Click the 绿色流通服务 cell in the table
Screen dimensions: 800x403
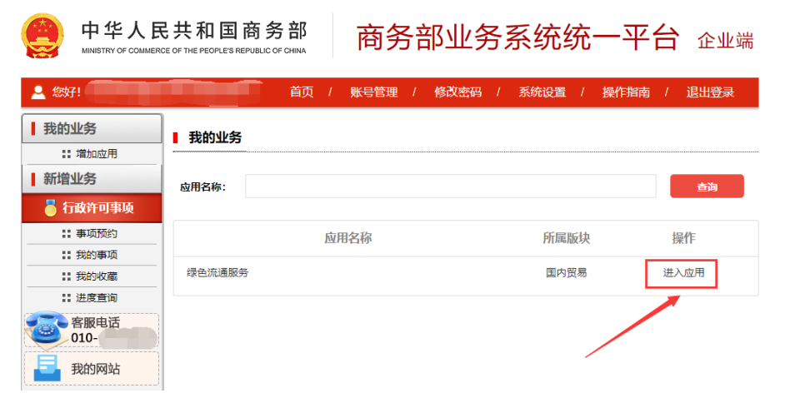pyautogui.click(x=217, y=273)
